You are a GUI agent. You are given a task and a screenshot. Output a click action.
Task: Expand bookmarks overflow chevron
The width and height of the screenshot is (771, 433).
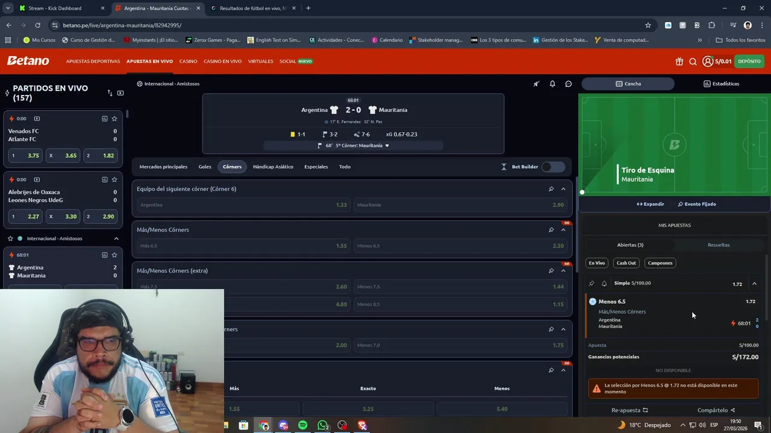tap(699, 40)
